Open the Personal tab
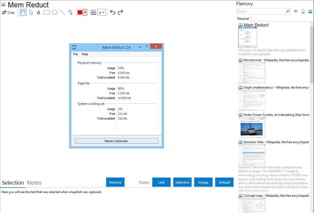The image size is (314, 213). tap(243, 19)
